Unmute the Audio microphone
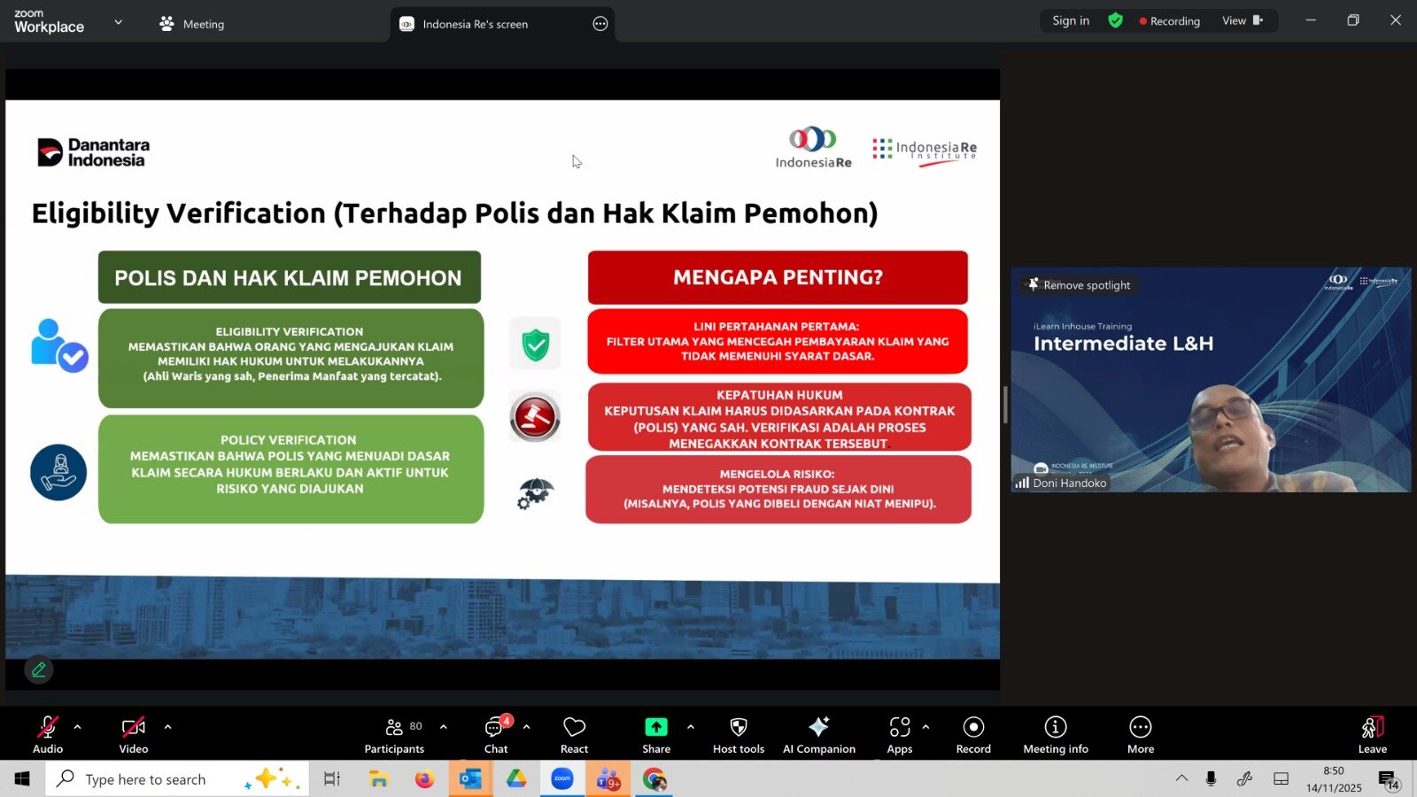This screenshot has width=1417, height=797. [x=48, y=735]
